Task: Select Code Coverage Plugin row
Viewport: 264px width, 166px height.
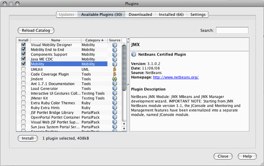Action: pos(69,74)
